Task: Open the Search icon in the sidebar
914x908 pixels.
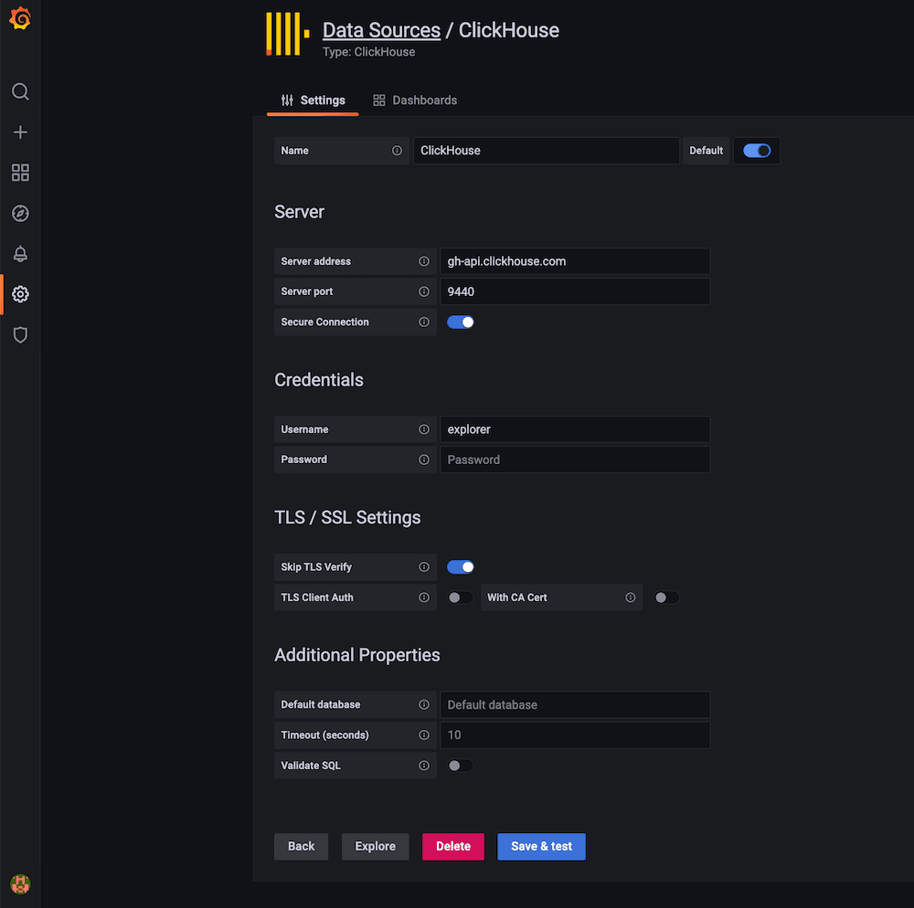Action: coord(20,91)
